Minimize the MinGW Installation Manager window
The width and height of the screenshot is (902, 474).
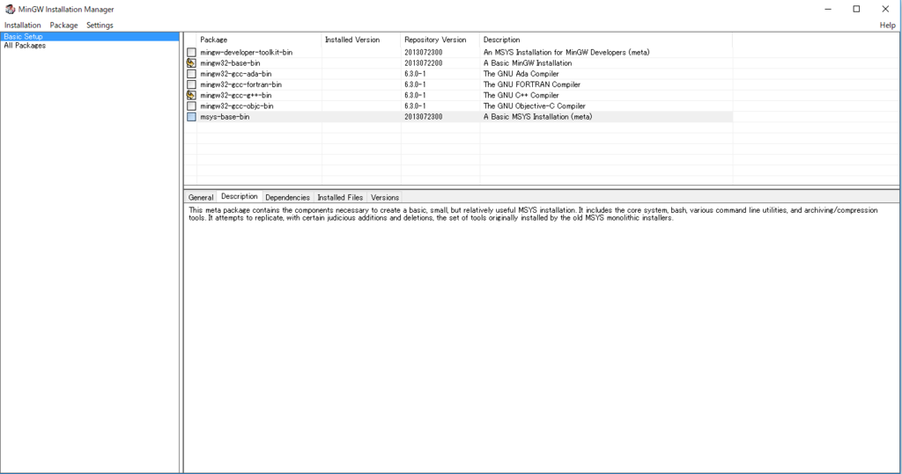point(828,9)
